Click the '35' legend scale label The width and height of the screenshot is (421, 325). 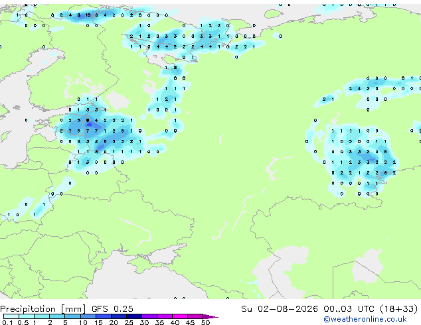pyautogui.click(x=159, y=322)
